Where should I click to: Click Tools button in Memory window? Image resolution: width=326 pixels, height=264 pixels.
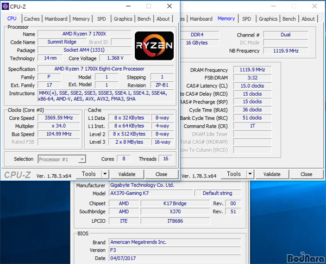pos(234,174)
